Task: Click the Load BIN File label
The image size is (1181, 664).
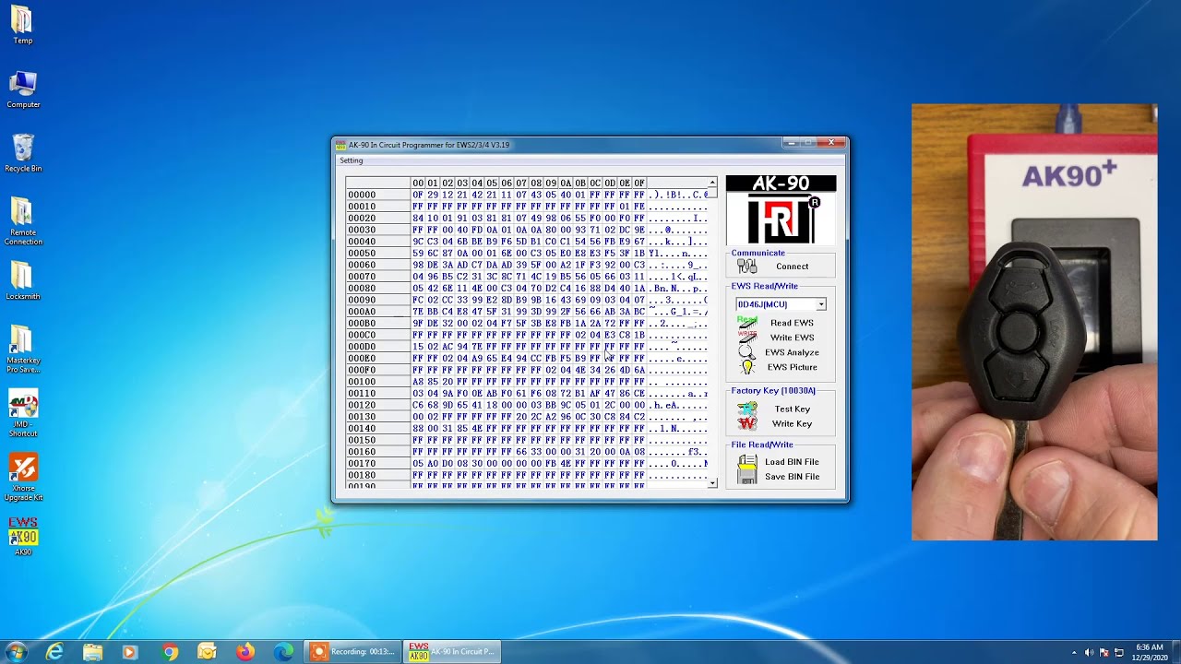Action: pos(792,462)
